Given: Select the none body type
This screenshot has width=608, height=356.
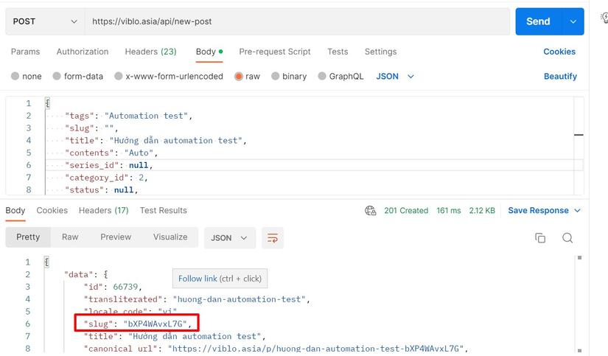Looking at the screenshot, I should point(26,77).
